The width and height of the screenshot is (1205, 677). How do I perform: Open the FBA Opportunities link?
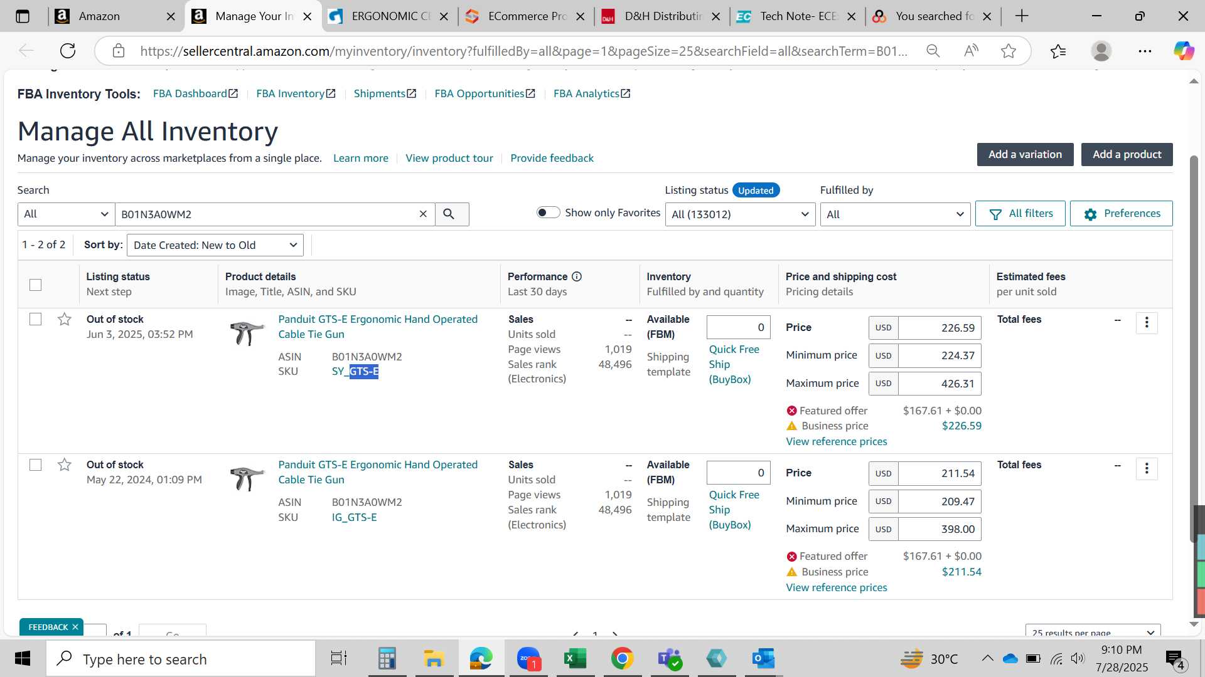tap(485, 93)
